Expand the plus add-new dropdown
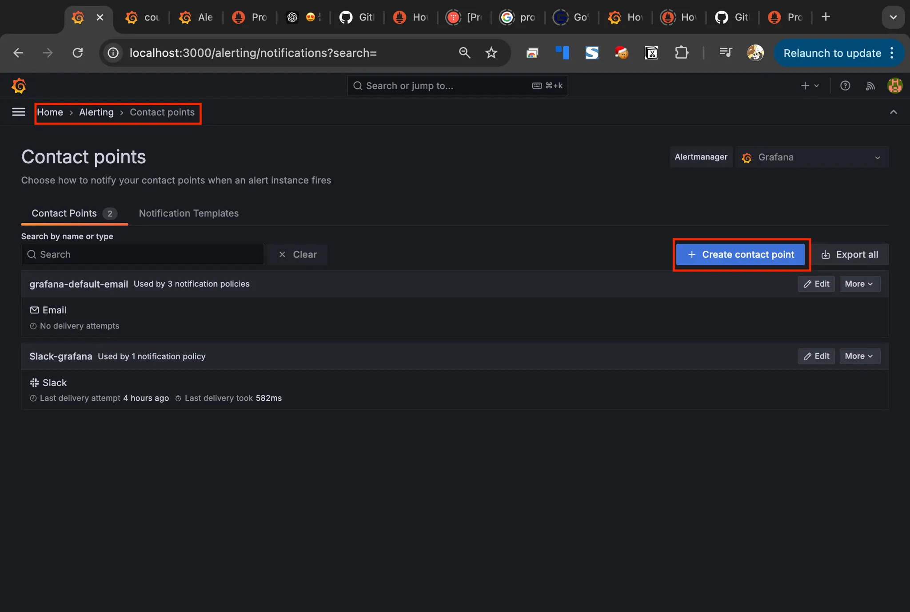The height and width of the screenshot is (612, 910). (810, 86)
